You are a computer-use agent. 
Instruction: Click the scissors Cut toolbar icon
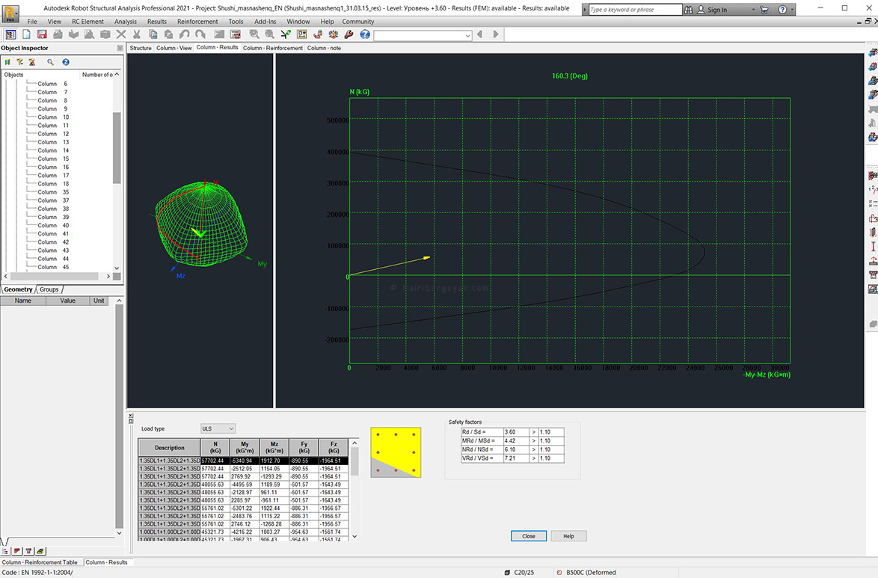click(x=137, y=34)
